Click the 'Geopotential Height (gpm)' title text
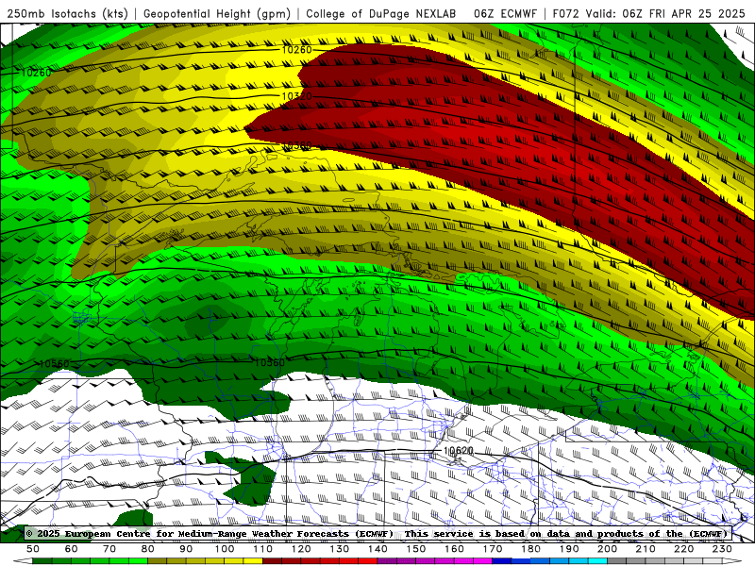Image resolution: width=755 pixels, height=566 pixels. click(217, 14)
